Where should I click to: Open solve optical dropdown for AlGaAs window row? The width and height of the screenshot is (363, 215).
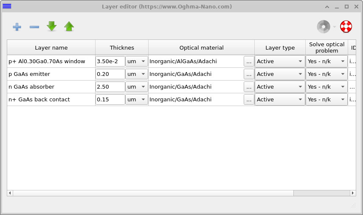(326, 61)
